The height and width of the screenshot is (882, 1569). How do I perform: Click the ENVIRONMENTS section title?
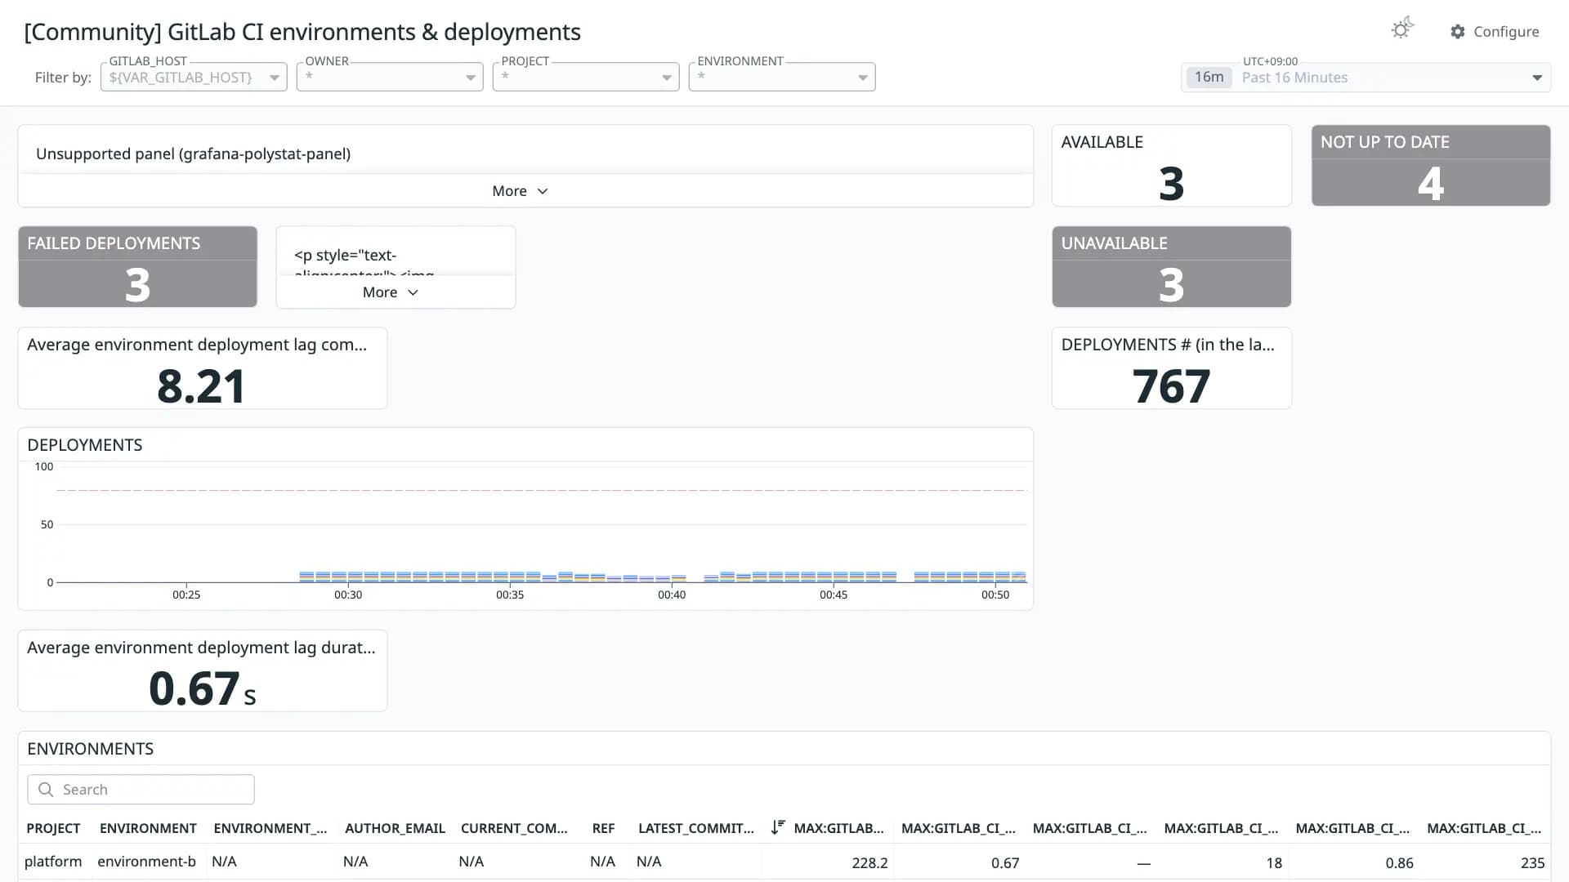pos(91,749)
